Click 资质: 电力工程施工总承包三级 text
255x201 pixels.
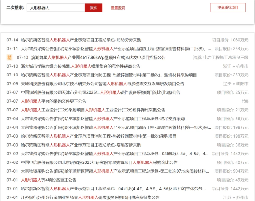[x=221, y=58]
